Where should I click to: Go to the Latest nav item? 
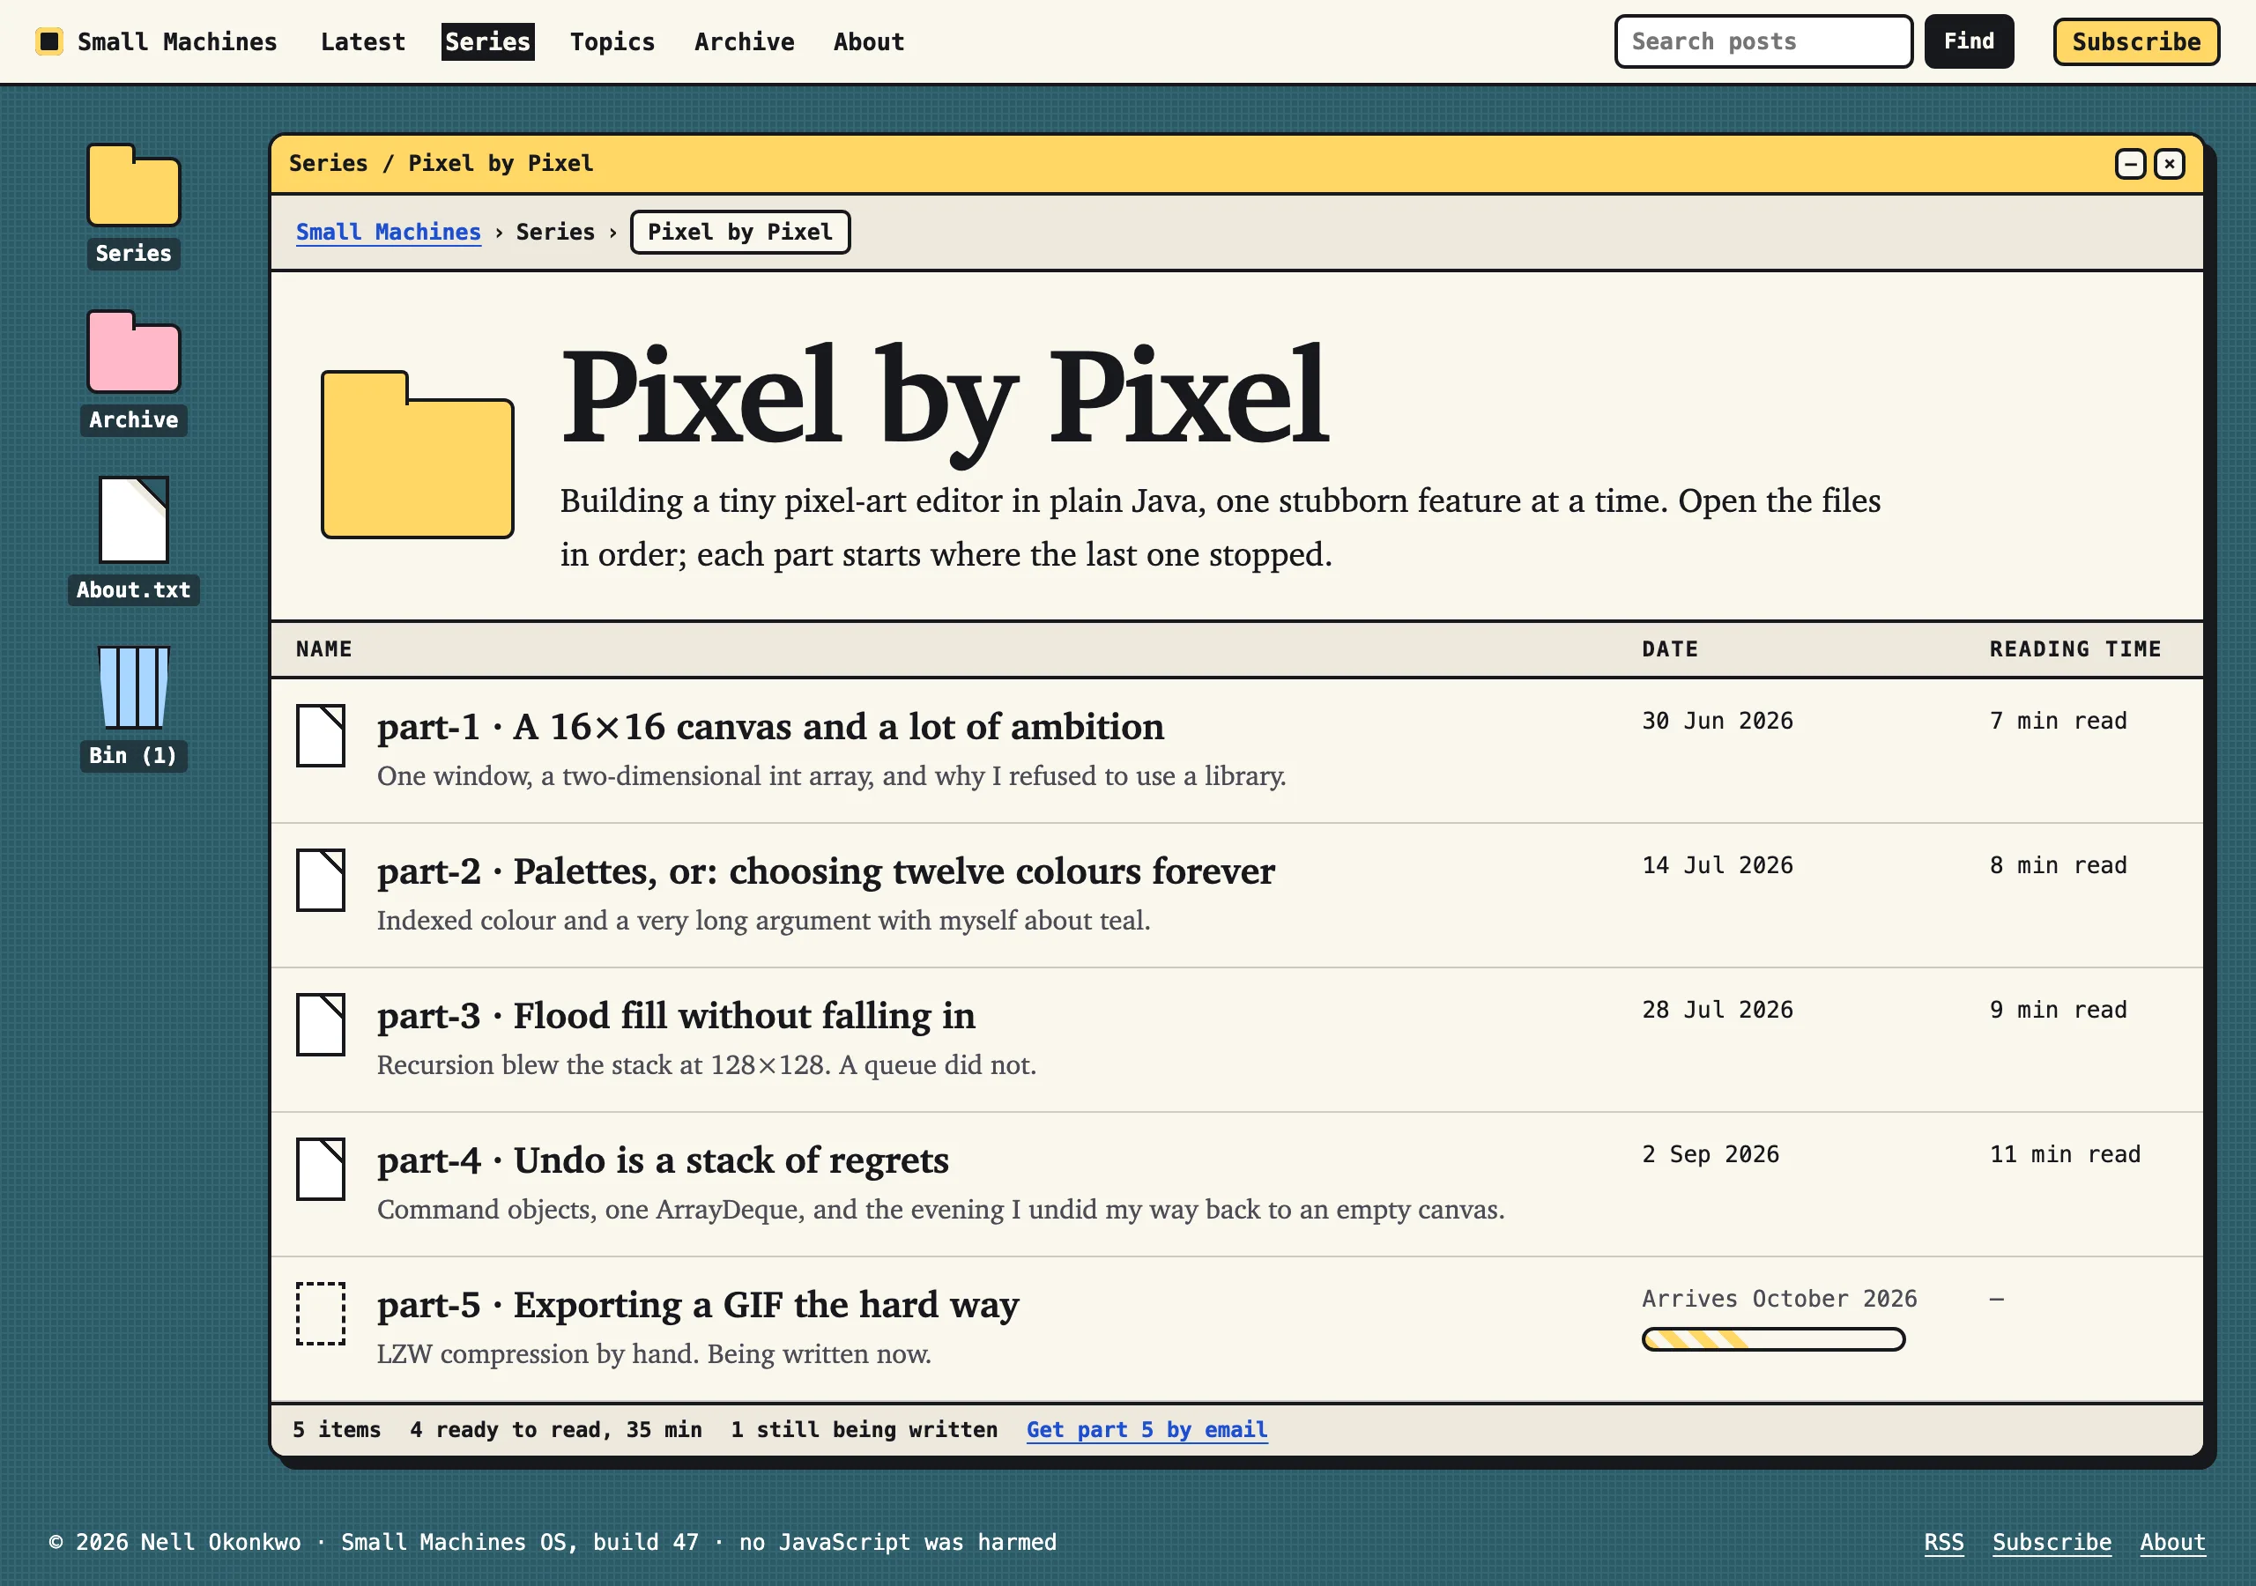click(x=362, y=41)
